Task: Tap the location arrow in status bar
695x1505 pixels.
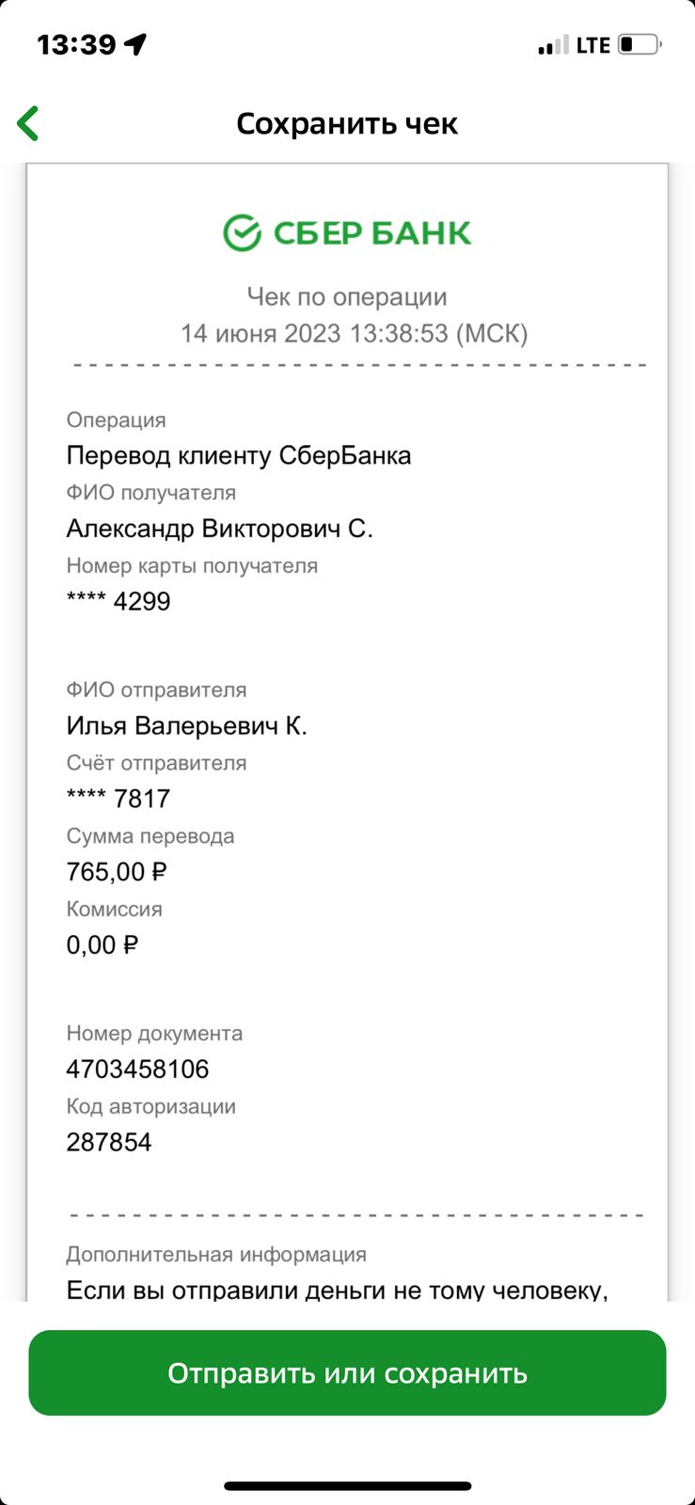Action: (136, 44)
